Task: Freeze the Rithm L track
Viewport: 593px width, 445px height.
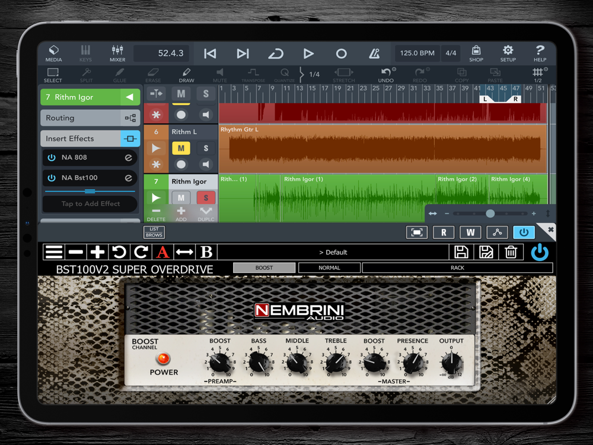Action: point(156,164)
